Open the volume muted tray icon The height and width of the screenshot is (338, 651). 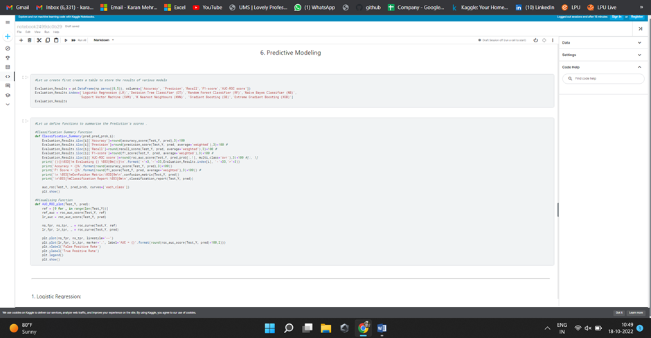[x=588, y=328]
